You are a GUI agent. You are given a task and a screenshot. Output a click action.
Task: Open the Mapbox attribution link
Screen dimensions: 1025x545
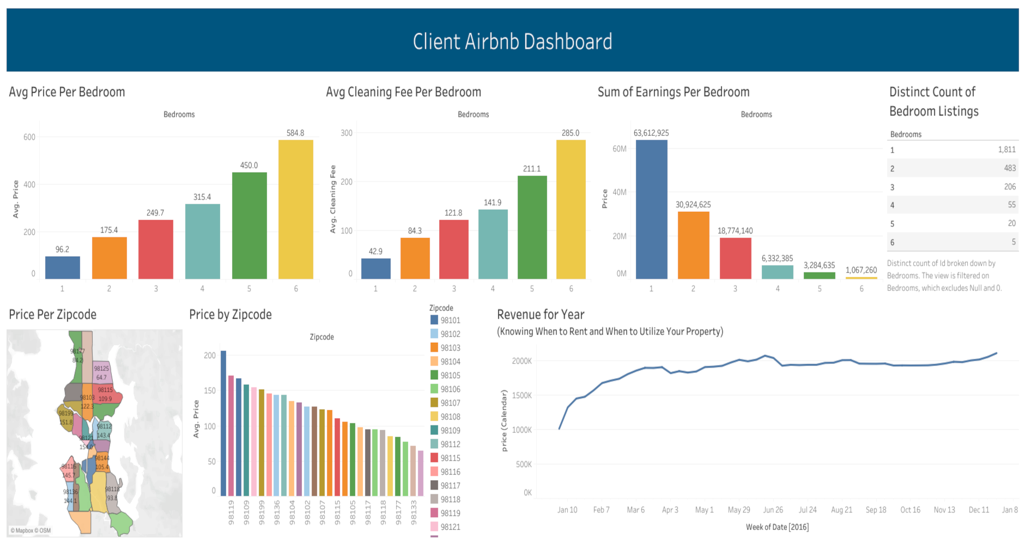click(x=22, y=530)
